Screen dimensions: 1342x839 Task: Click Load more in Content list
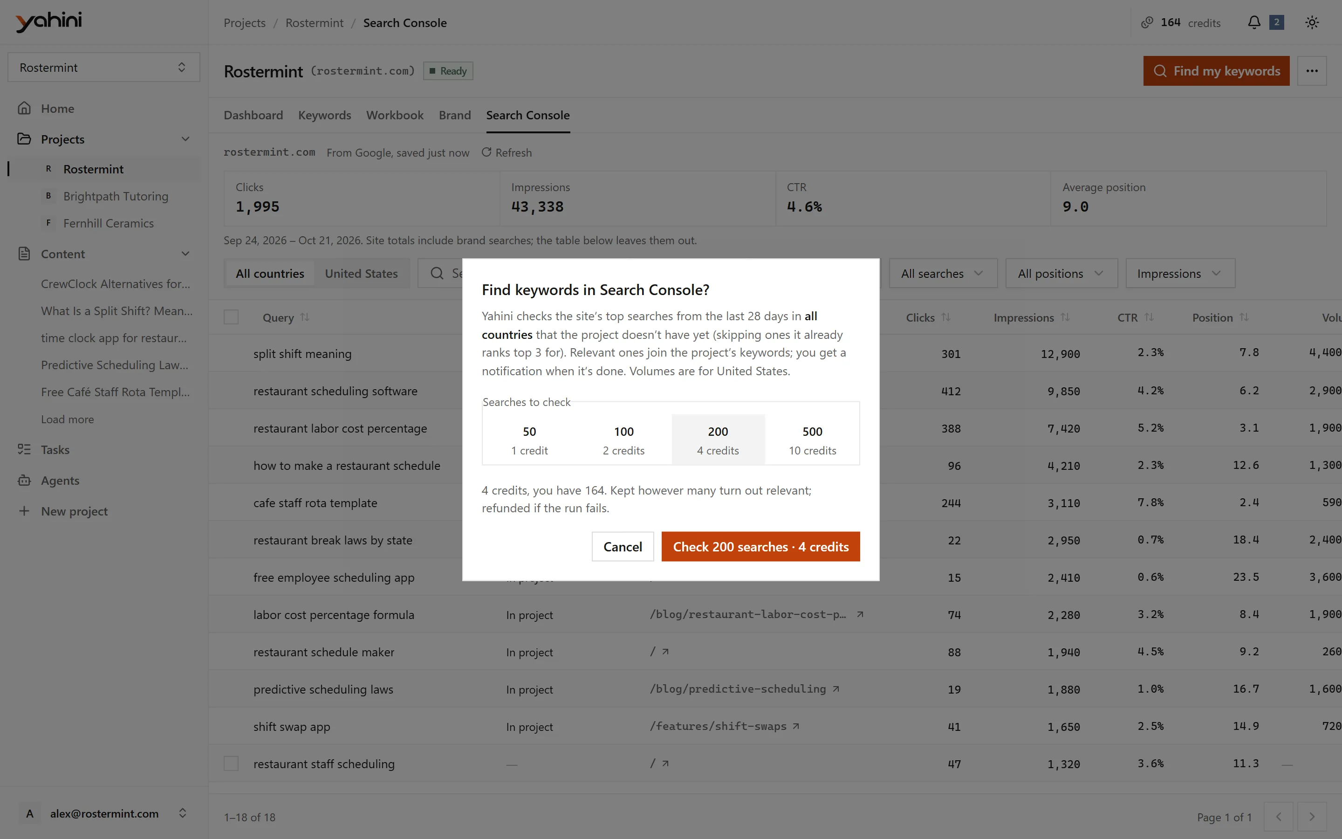67,419
